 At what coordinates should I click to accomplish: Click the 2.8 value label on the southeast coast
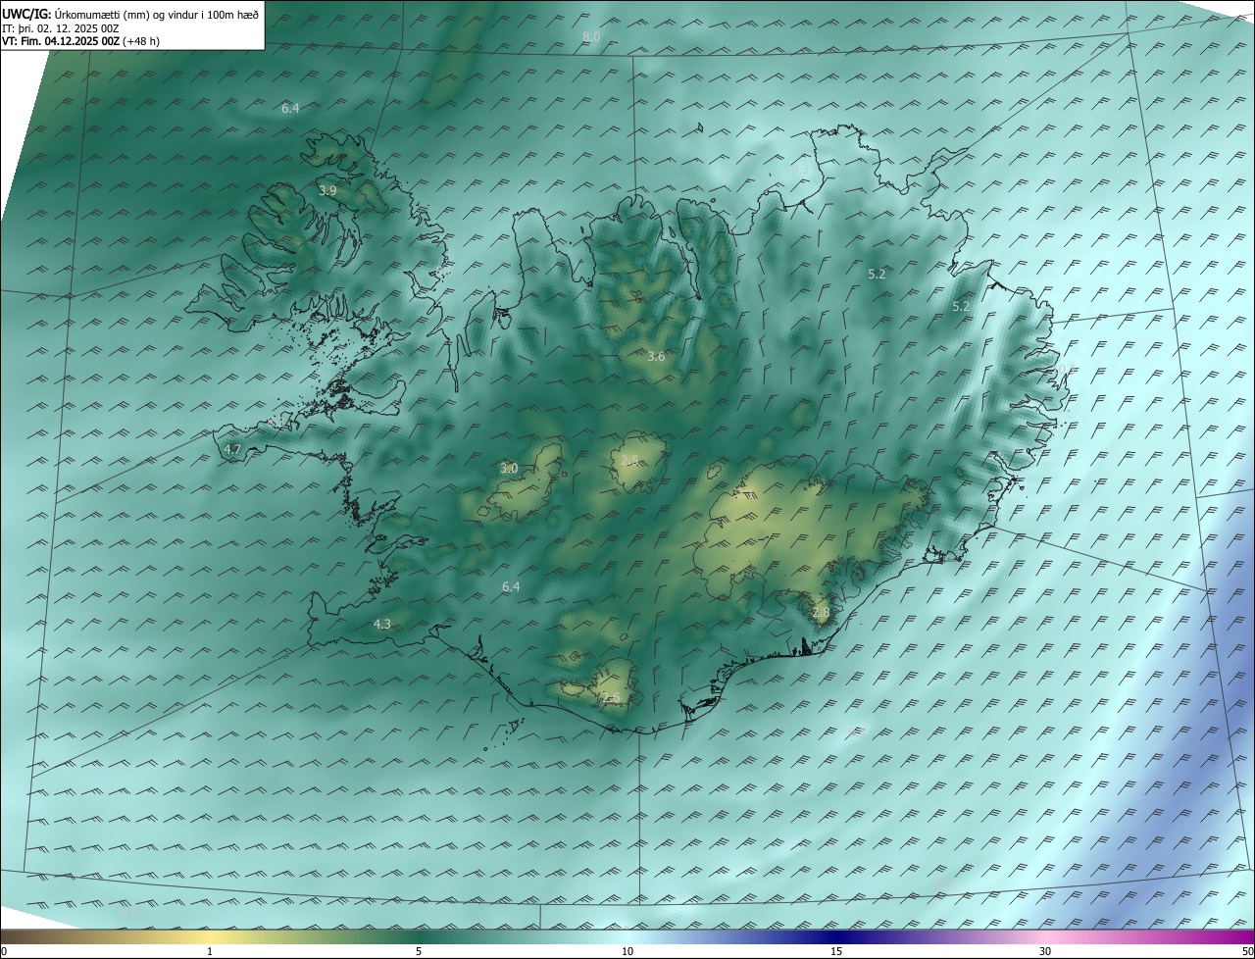click(821, 613)
